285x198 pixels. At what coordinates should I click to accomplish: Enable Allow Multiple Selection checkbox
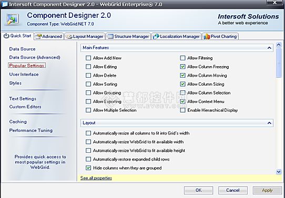pos(88,110)
